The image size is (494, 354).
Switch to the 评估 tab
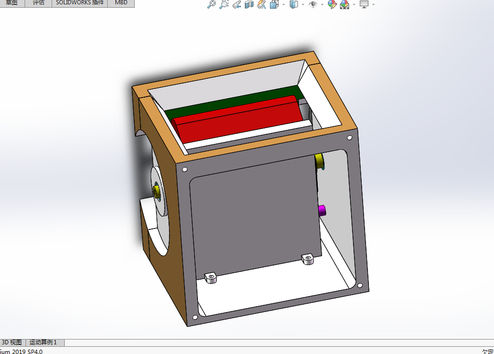tap(39, 3)
